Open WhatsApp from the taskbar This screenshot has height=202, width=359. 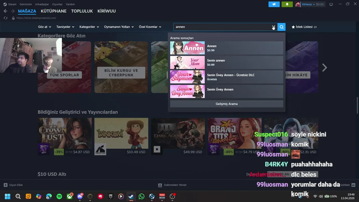(x=142, y=196)
